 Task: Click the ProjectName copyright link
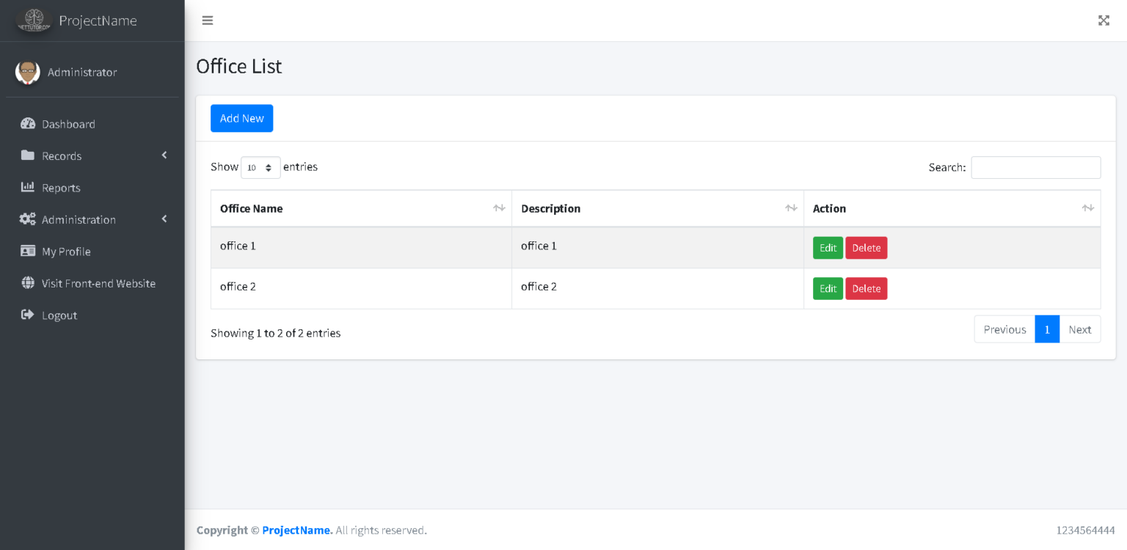coord(296,529)
